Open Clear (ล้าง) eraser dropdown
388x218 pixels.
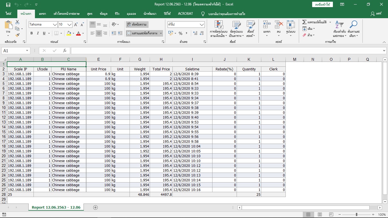pos(309,35)
